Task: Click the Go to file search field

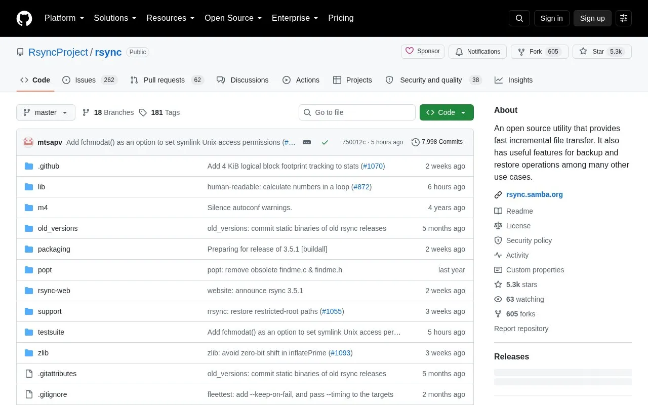Action: pos(357,112)
